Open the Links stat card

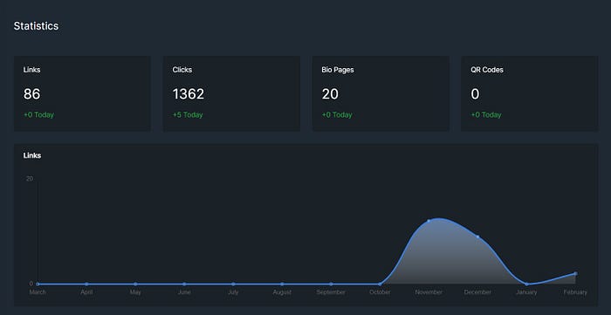(x=82, y=93)
